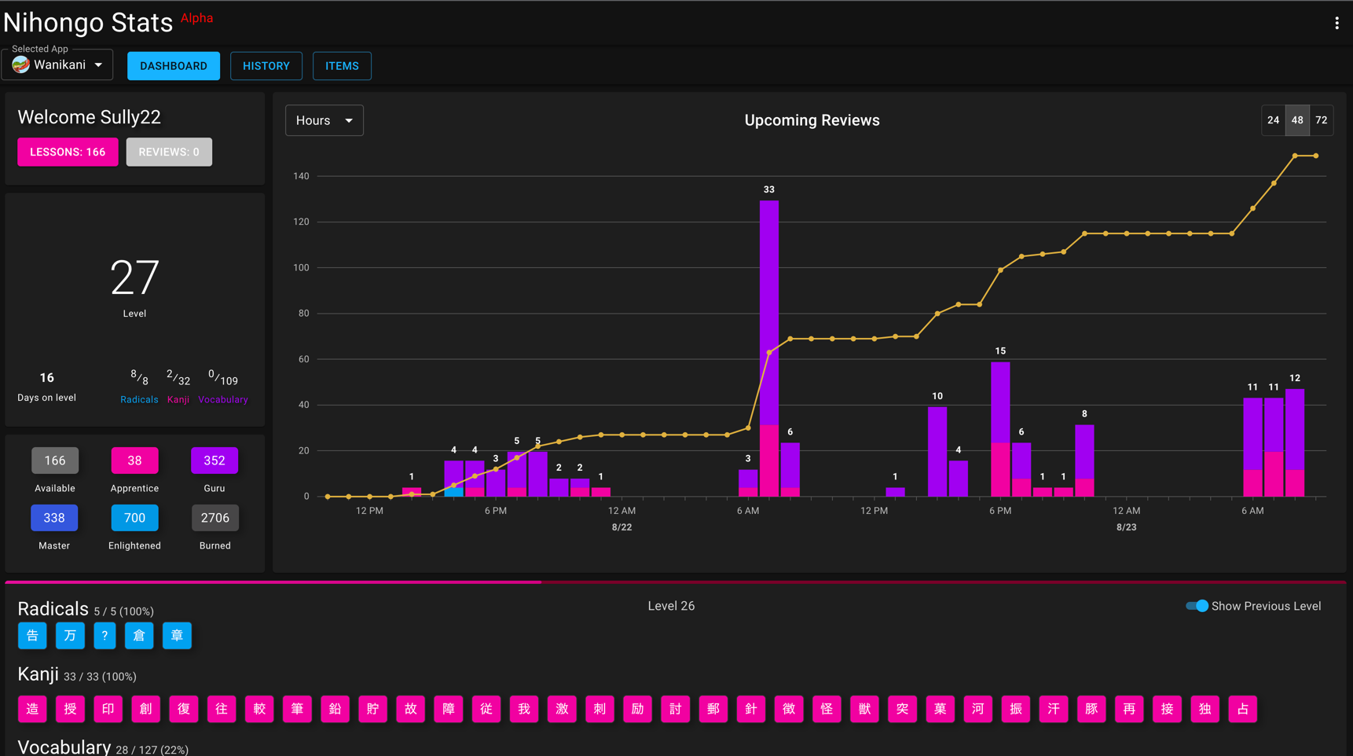1353x756 pixels.
Task: Toggle Show Previous Level switch
Action: [1197, 606]
